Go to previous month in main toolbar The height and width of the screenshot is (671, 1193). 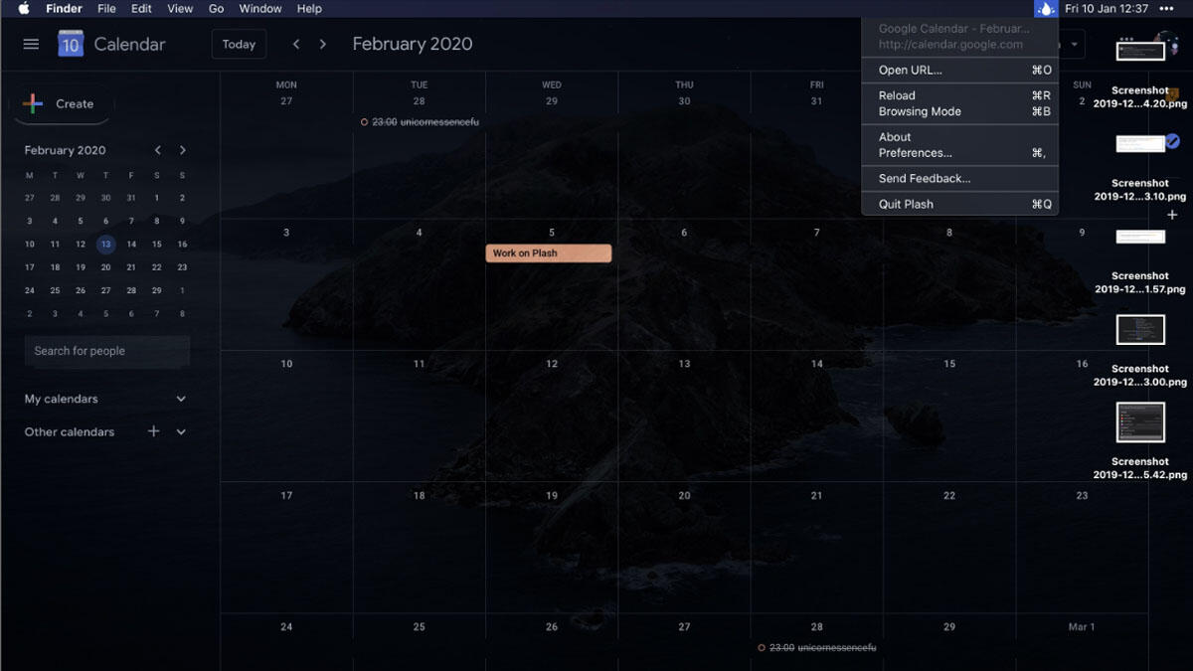tap(296, 44)
